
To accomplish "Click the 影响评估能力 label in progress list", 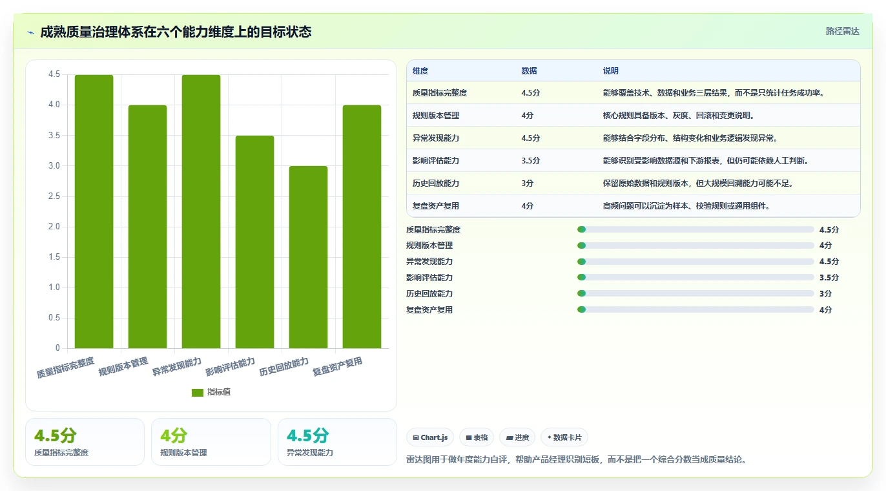I will click(429, 278).
